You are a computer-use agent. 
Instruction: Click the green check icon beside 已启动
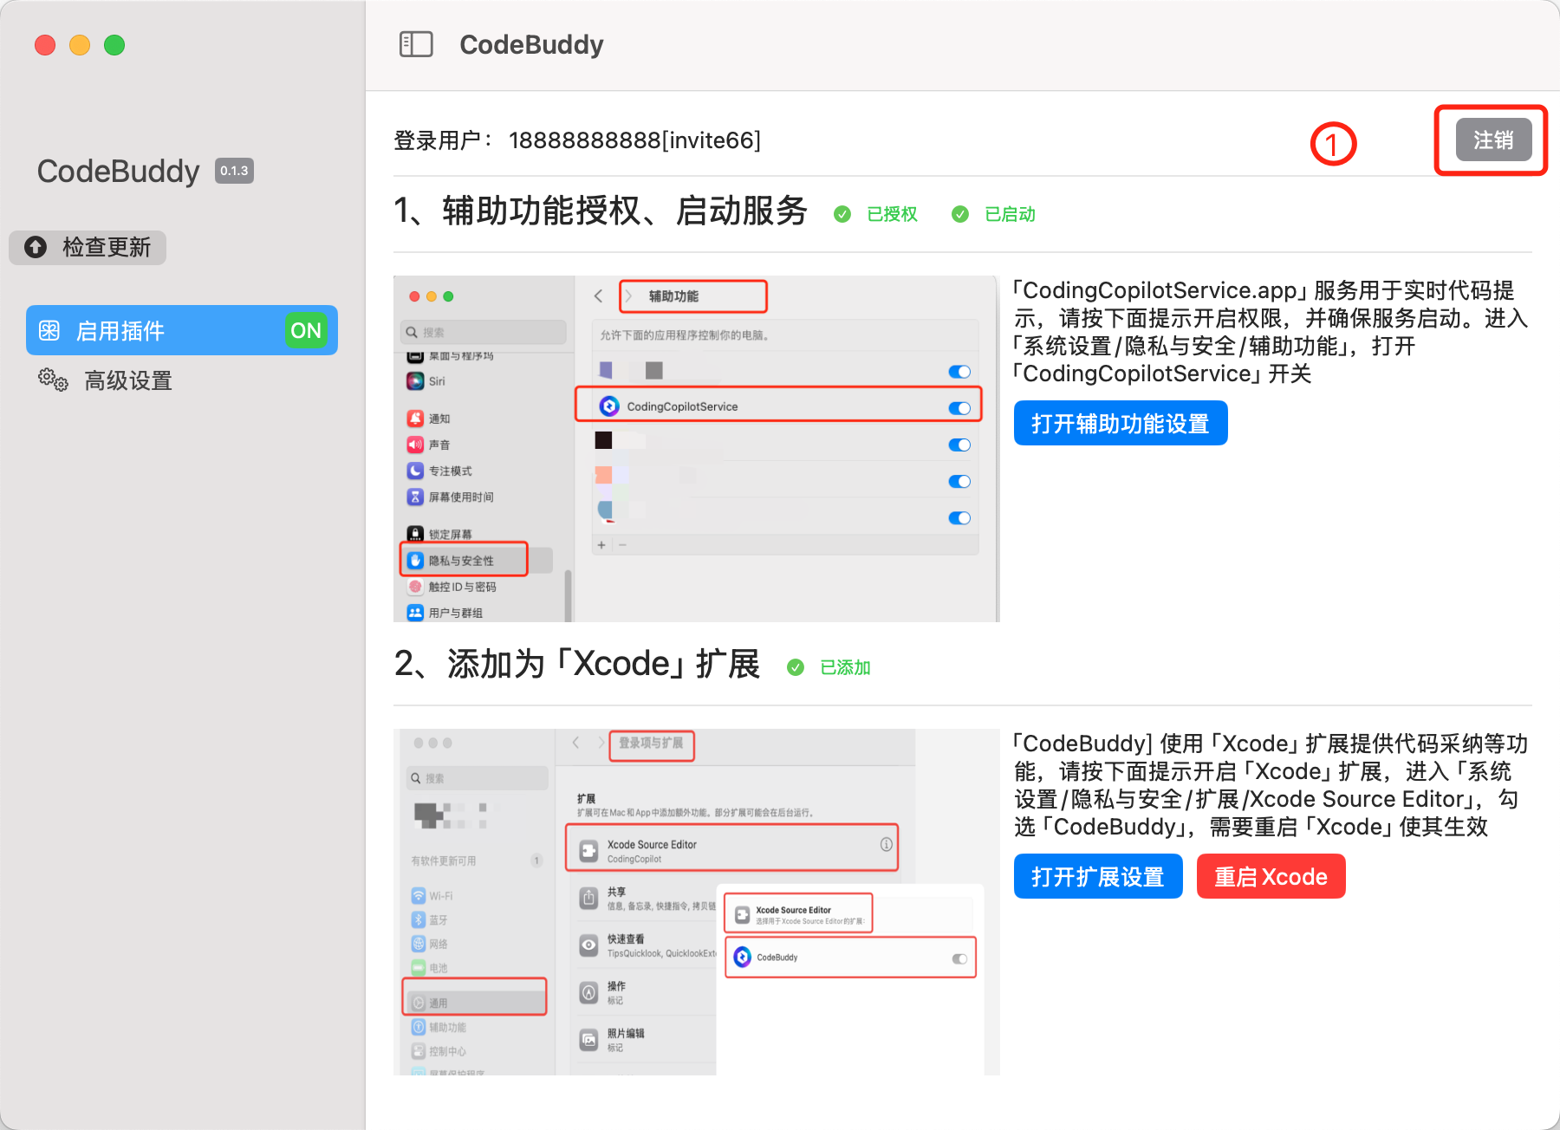pos(960,214)
